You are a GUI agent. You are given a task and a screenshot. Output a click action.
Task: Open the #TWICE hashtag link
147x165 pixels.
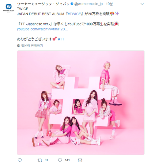pyautogui.click(x=74, y=14)
